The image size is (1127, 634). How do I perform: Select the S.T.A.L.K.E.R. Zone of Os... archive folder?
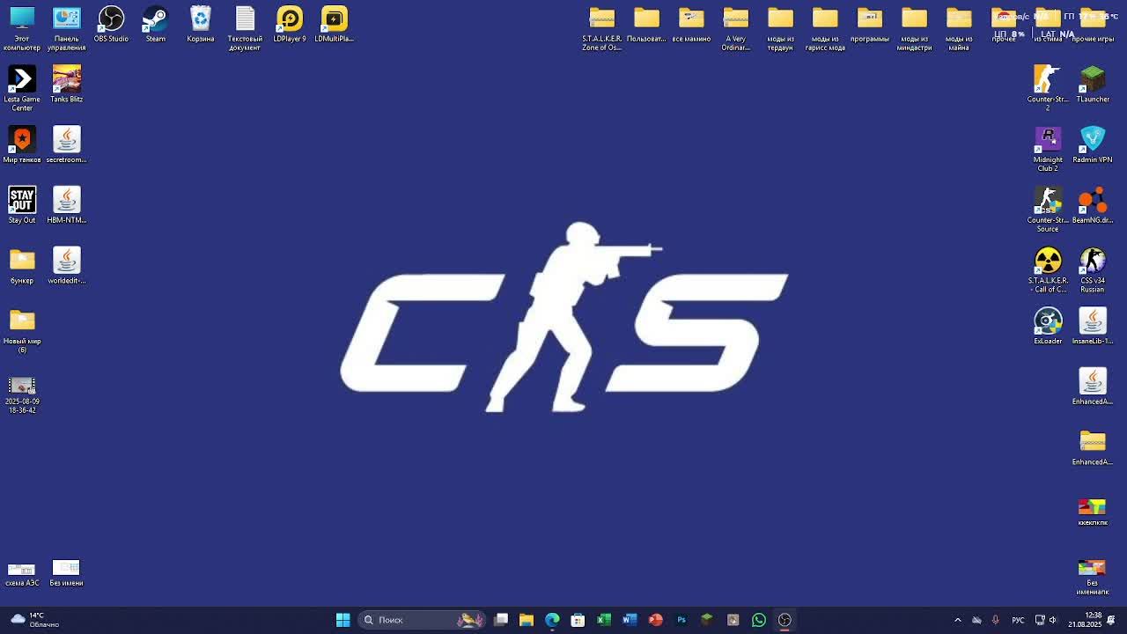tap(602, 28)
